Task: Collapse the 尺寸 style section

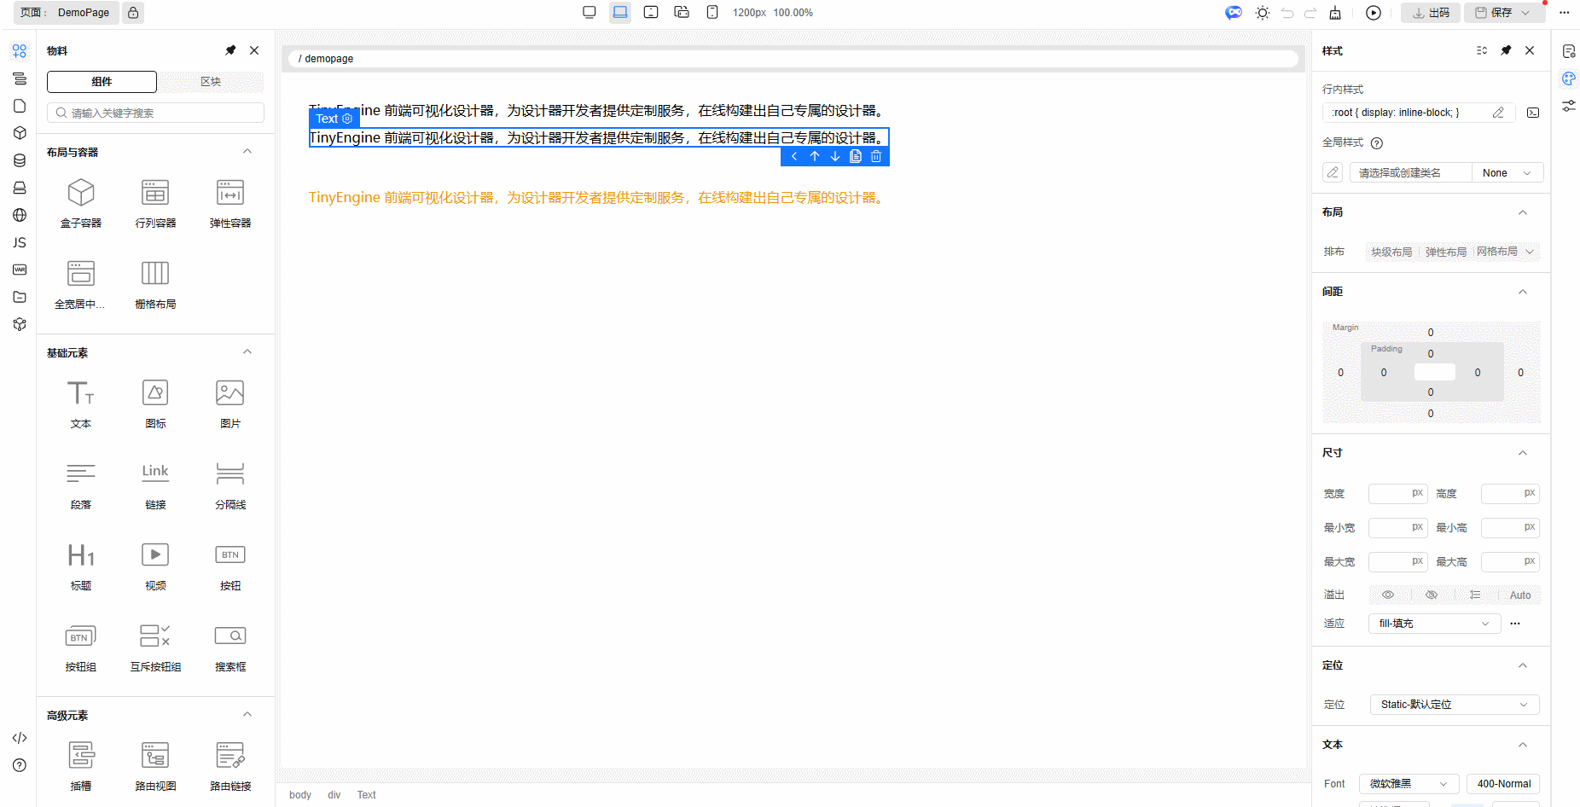Action: click(x=1523, y=453)
